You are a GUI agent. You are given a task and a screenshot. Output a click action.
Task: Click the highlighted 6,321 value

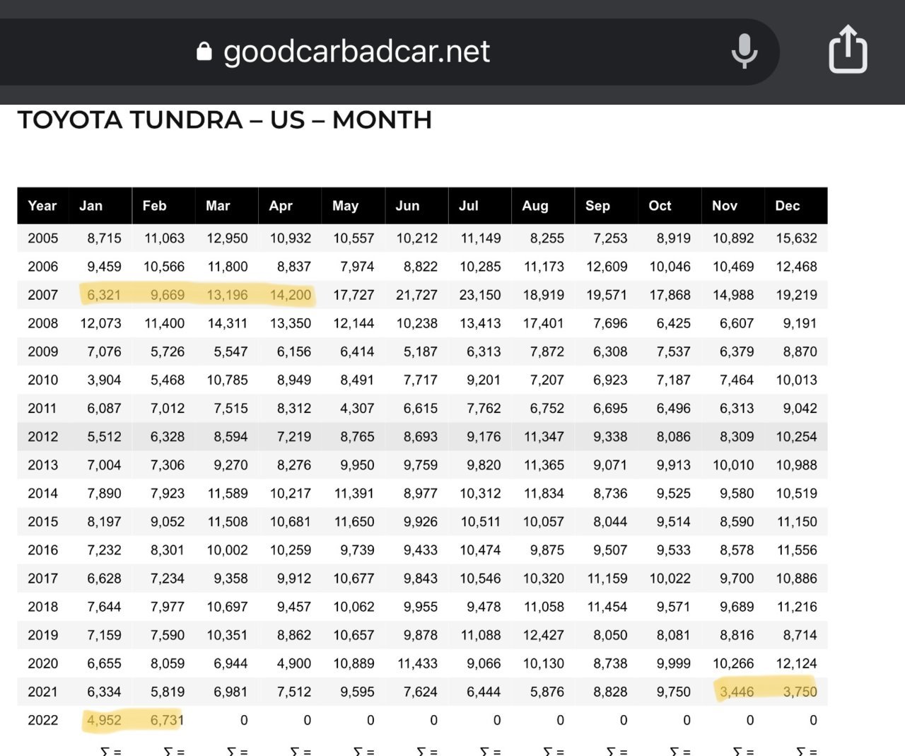pyautogui.click(x=104, y=295)
